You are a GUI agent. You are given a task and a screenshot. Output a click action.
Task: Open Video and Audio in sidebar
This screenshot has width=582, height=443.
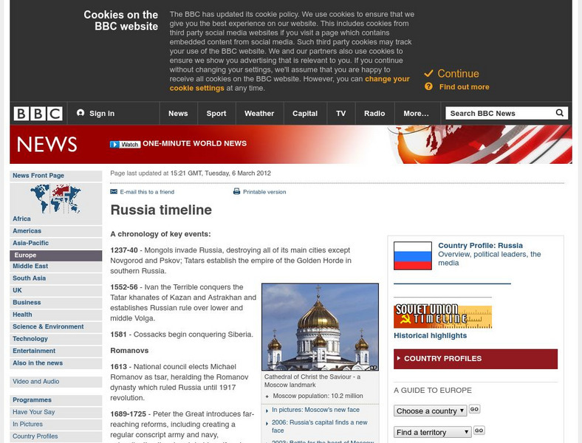(55, 382)
